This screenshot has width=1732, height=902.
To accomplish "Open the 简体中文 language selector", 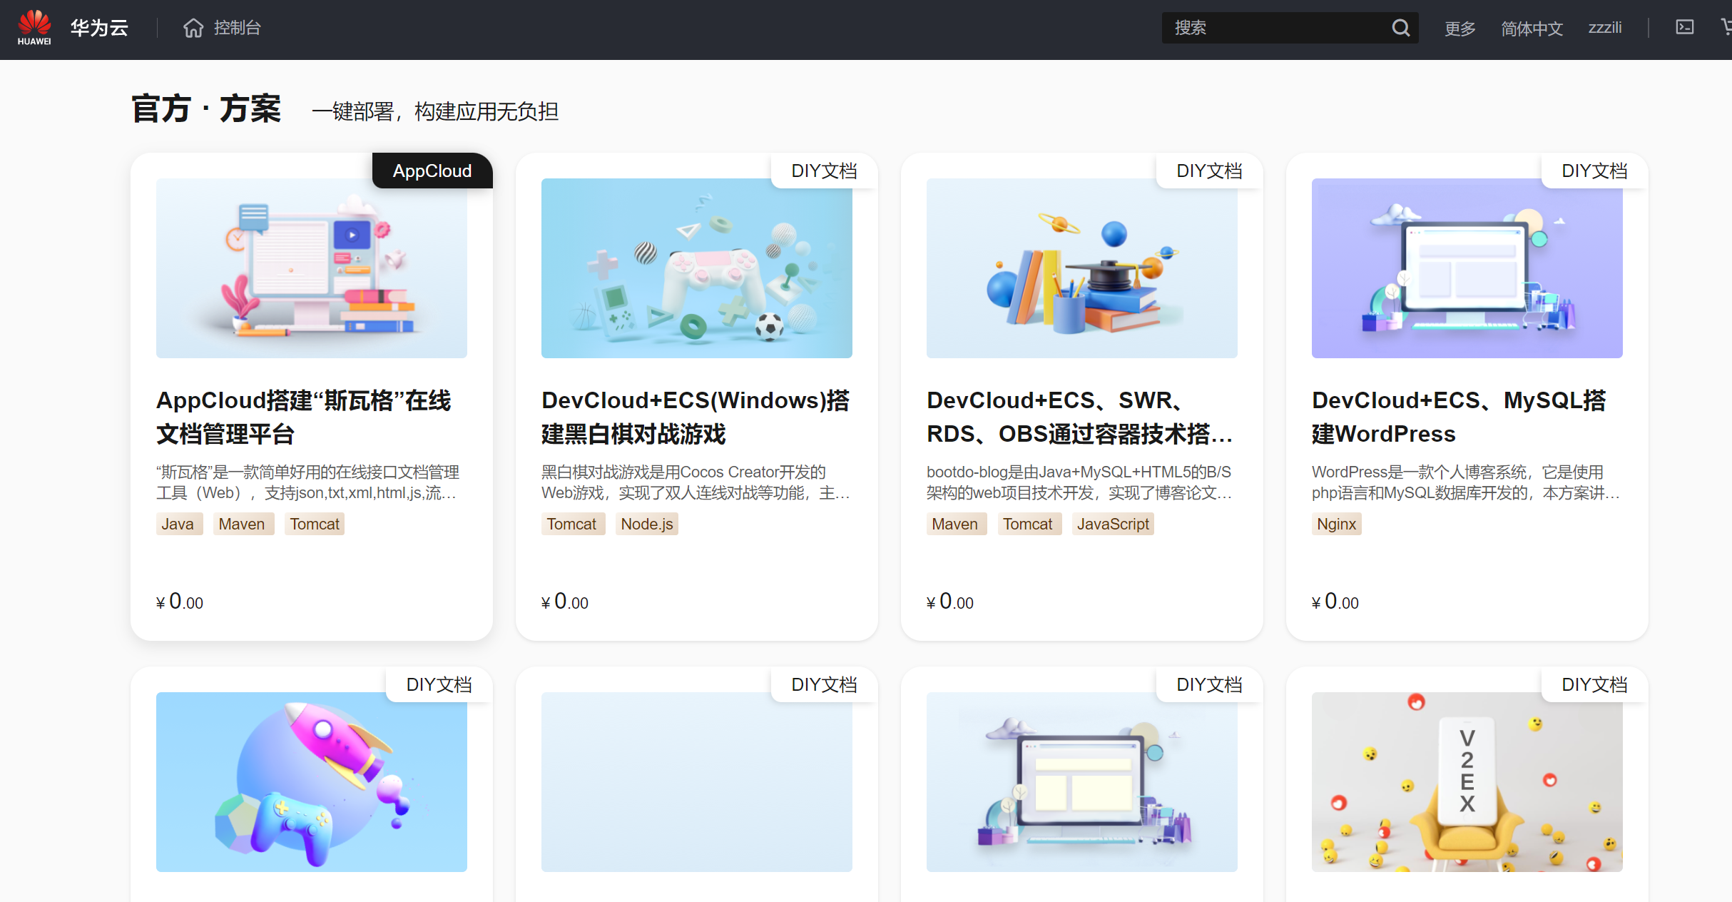I will pyautogui.click(x=1532, y=29).
